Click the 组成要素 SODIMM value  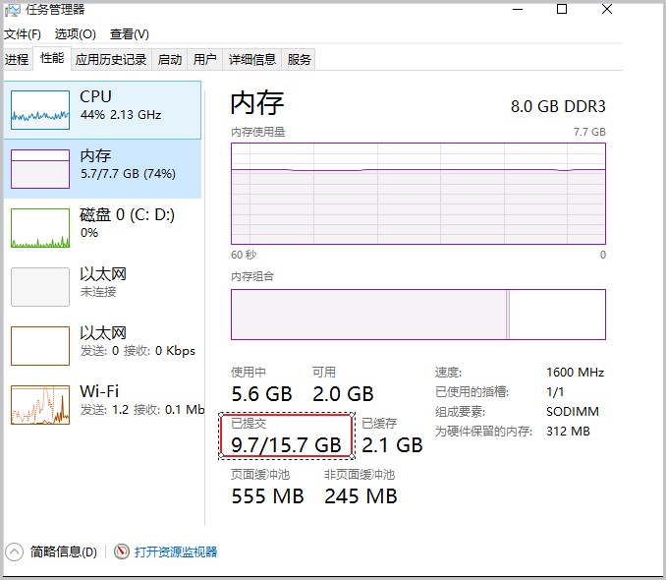tap(573, 412)
